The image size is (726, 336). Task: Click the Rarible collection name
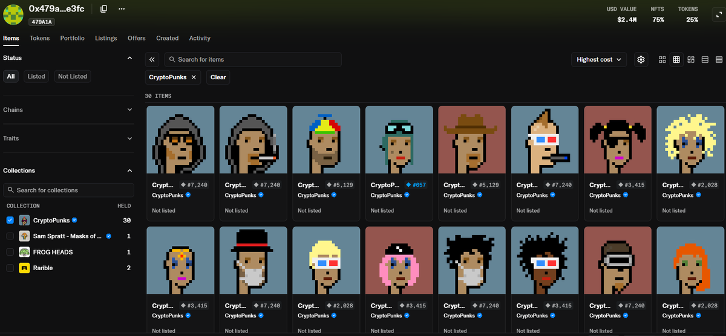pos(43,268)
